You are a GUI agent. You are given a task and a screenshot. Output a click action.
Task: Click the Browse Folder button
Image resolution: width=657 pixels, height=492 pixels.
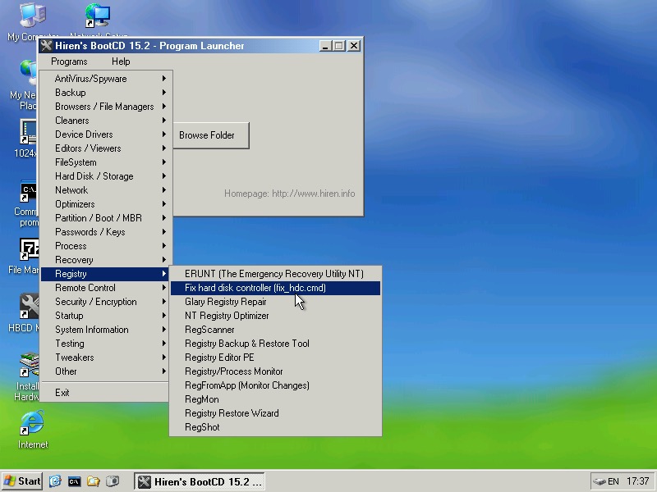click(207, 135)
